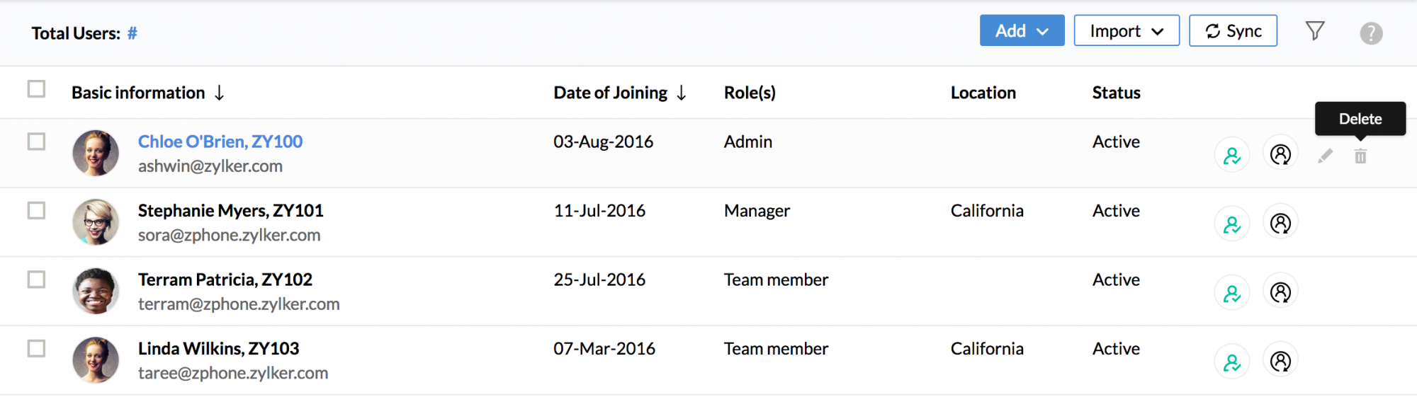Click the Sync button

[x=1233, y=30]
